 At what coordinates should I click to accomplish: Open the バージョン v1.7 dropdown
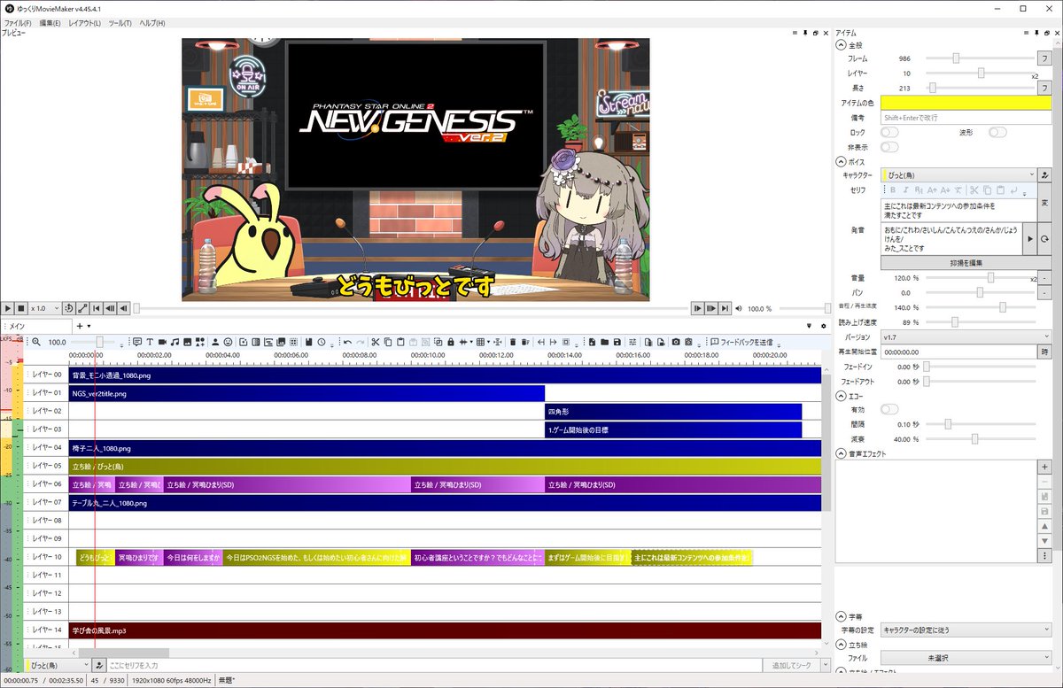click(966, 336)
